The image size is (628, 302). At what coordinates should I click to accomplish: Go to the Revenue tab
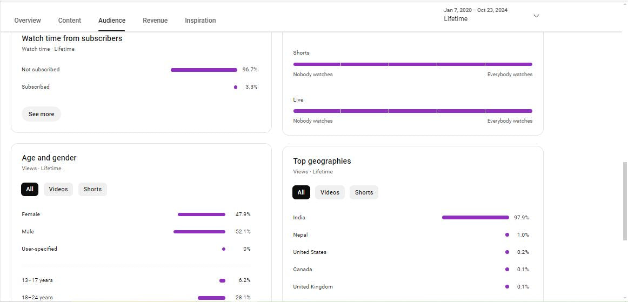tap(155, 21)
